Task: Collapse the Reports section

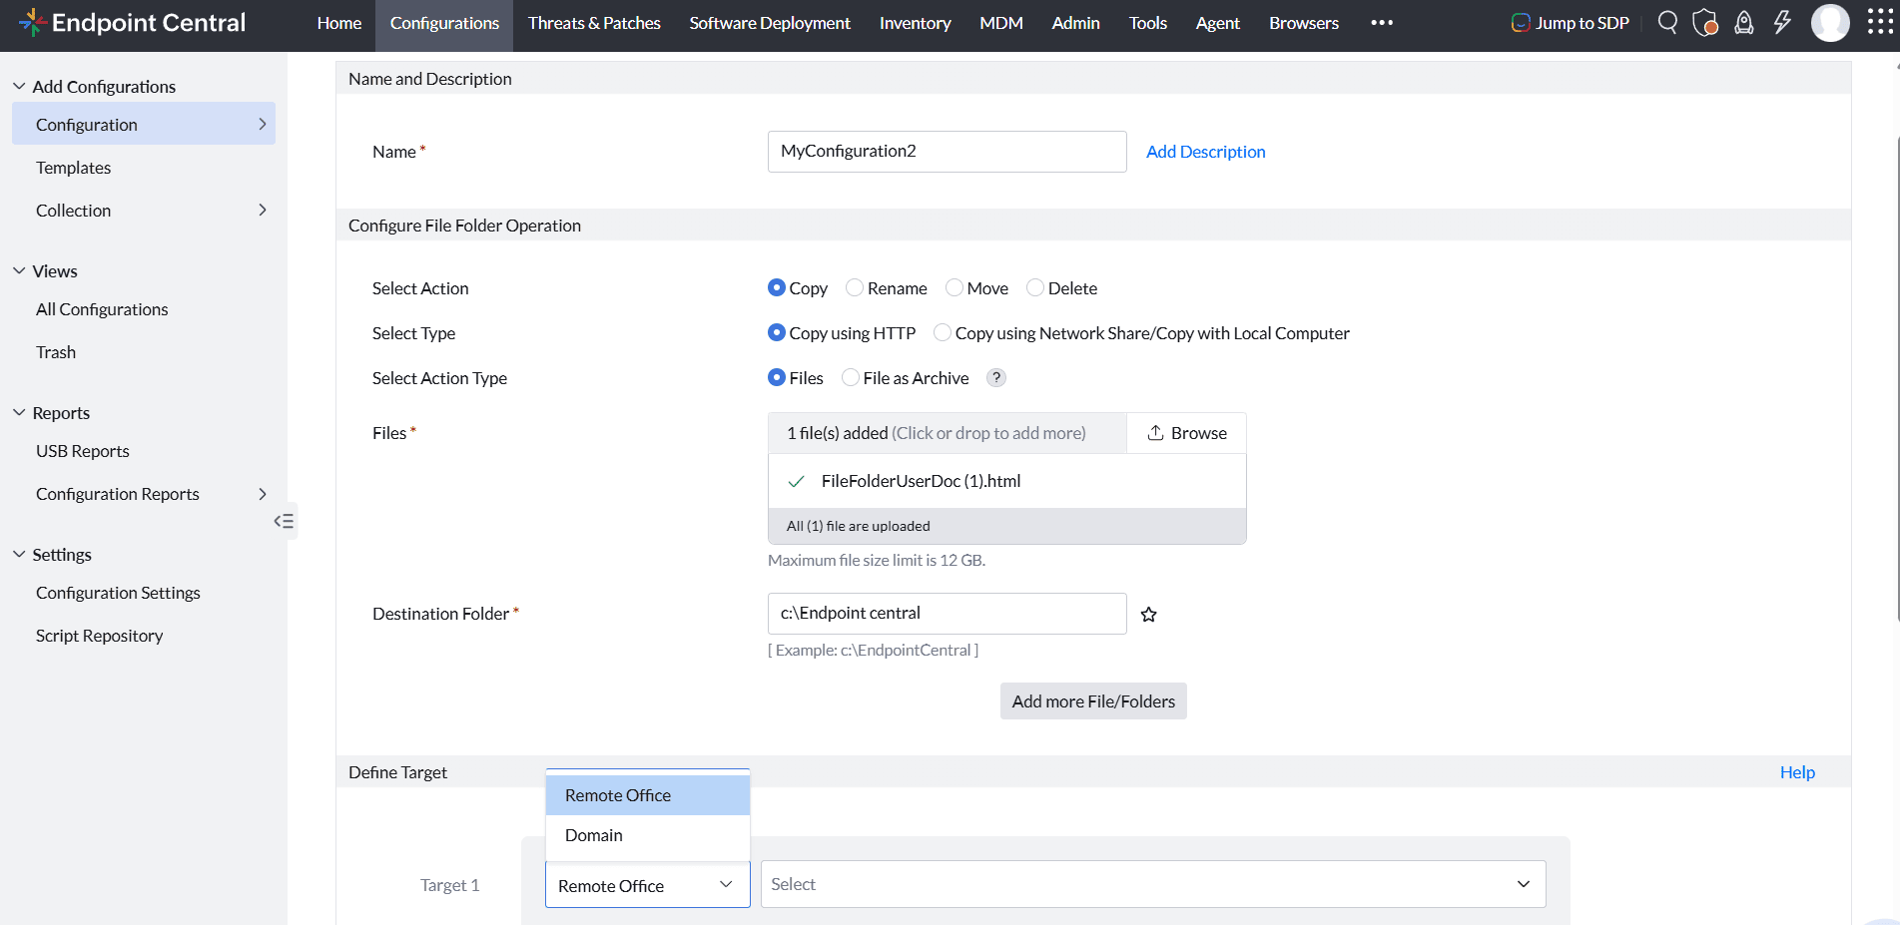Action: pyautogui.click(x=19, y=412)
